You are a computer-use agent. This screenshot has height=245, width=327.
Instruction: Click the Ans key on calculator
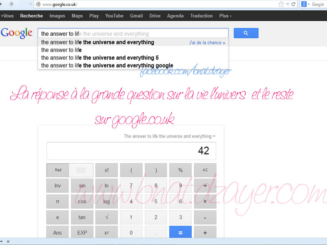pos(57,232)
